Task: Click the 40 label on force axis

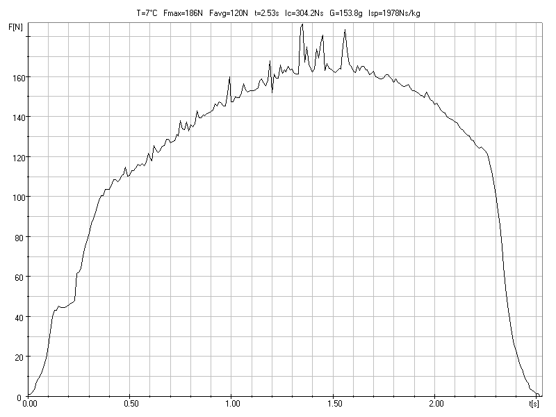Action: (x=17, y=318)
